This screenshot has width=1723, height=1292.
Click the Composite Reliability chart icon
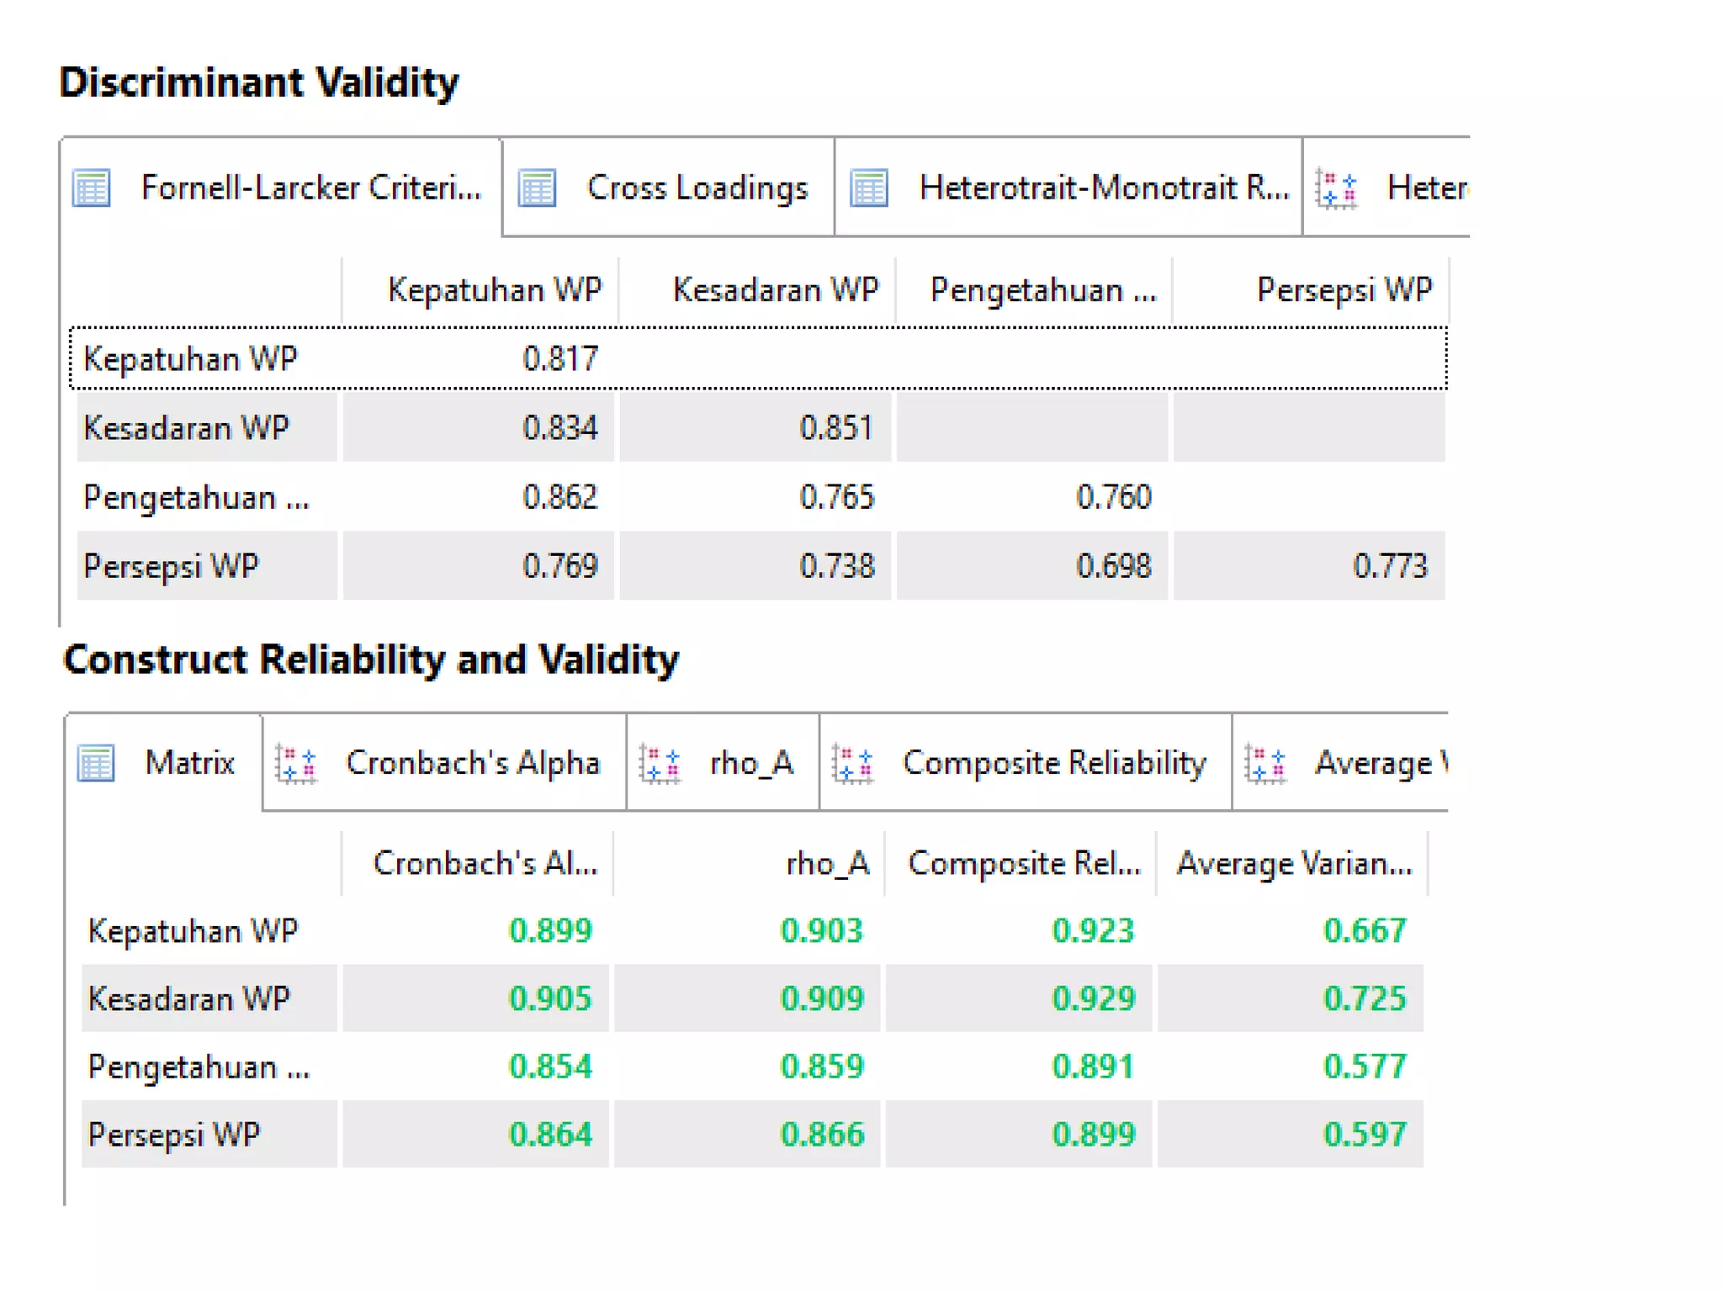click(853, 764)
